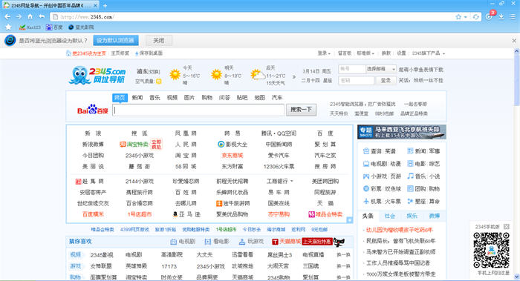Image resolution: width=520 pixels, height=281 pixels.
Task: Select the 网页 search tab
Action: click(x=120, y=98)
